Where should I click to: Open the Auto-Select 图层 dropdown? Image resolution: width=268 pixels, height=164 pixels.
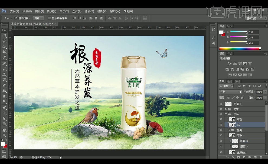tap(38, 18)
